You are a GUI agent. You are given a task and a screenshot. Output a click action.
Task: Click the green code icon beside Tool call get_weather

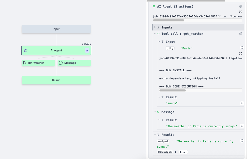158,34
